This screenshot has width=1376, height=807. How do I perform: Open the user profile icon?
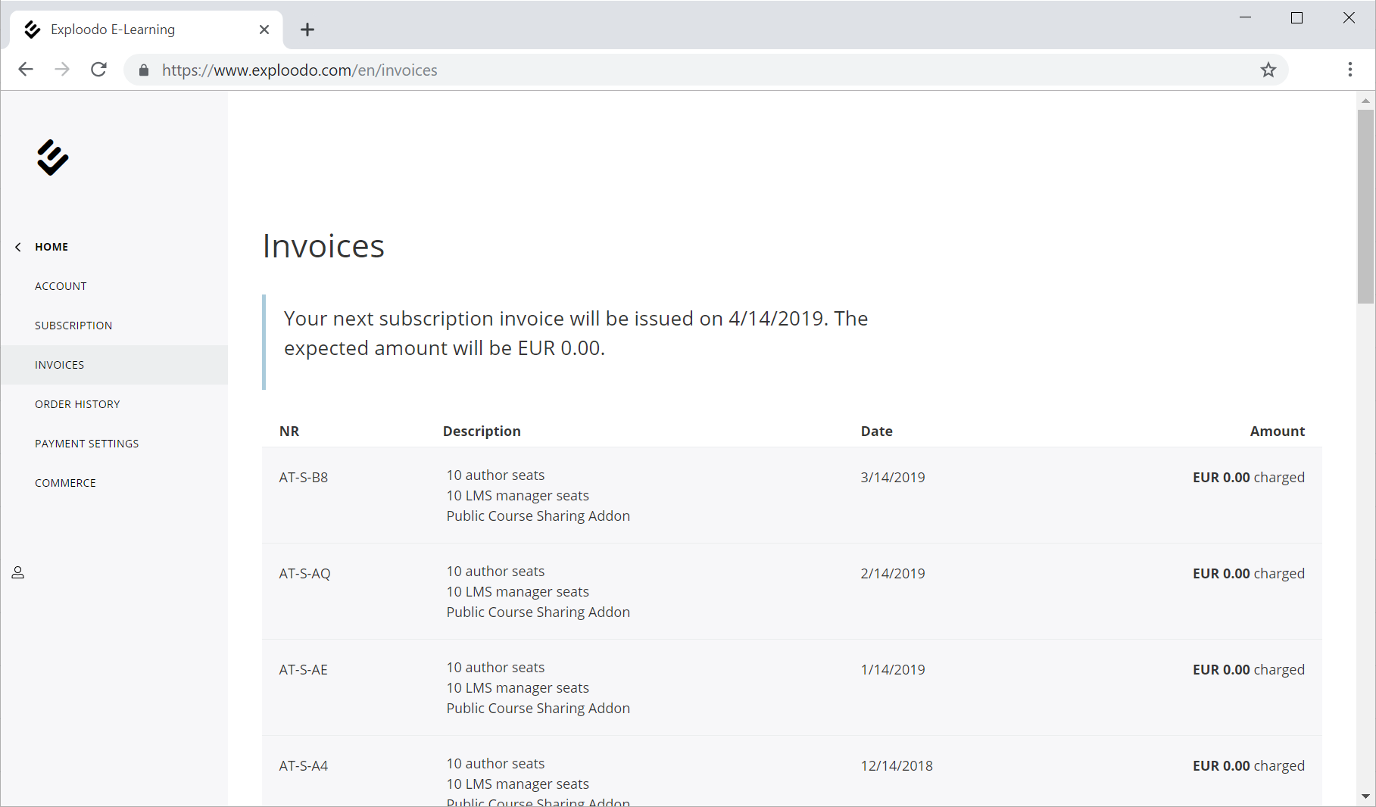18,572
